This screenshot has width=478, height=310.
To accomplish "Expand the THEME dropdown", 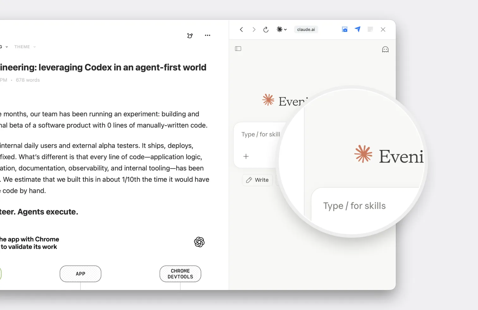I will click(25, 47).
